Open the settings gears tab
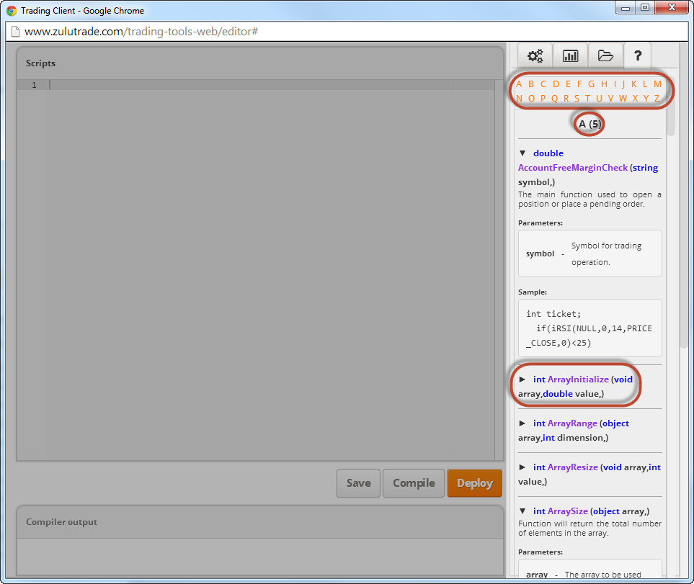694x584 pixels. click(535, 55)
